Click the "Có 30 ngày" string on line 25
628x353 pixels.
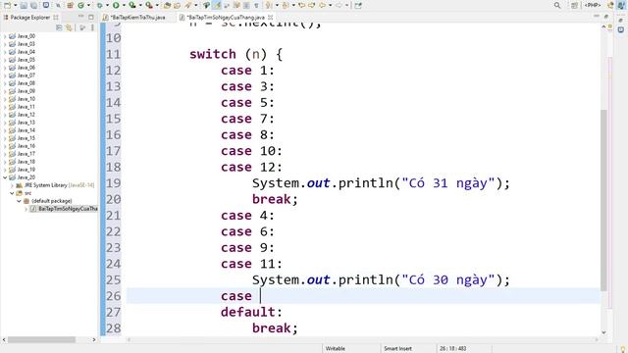448,279
